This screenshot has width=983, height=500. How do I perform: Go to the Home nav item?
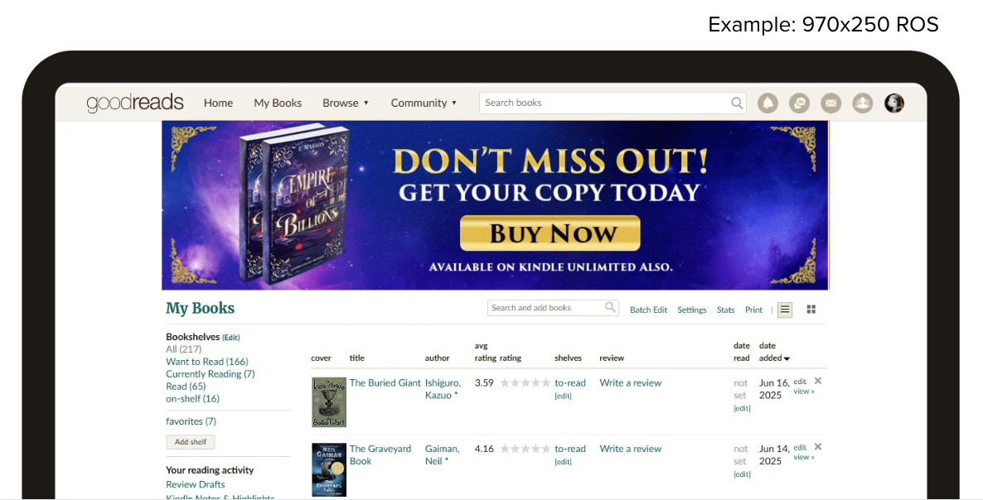pos(218,103)
